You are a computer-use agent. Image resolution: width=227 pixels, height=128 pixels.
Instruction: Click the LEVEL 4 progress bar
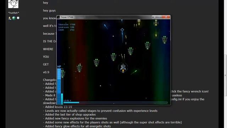(115, 103)
